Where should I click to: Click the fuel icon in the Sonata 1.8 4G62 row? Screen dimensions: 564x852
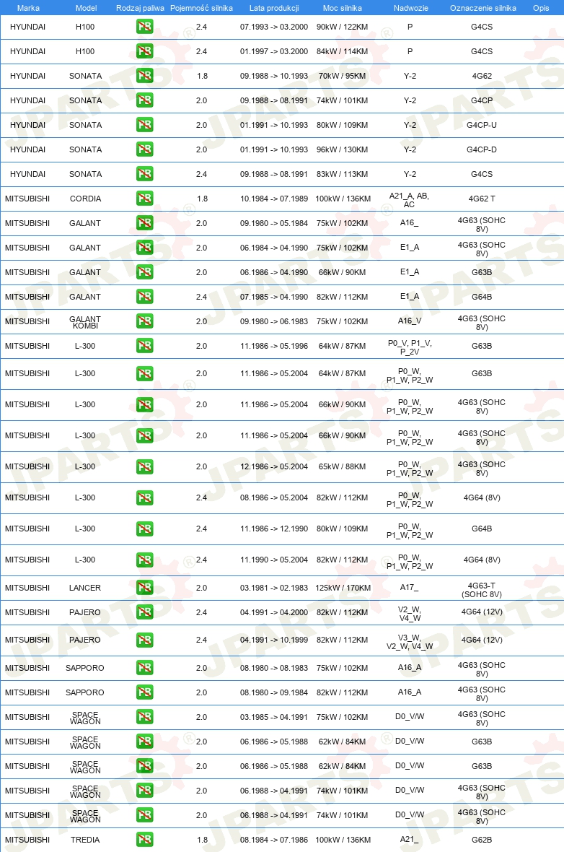[144, 76]
